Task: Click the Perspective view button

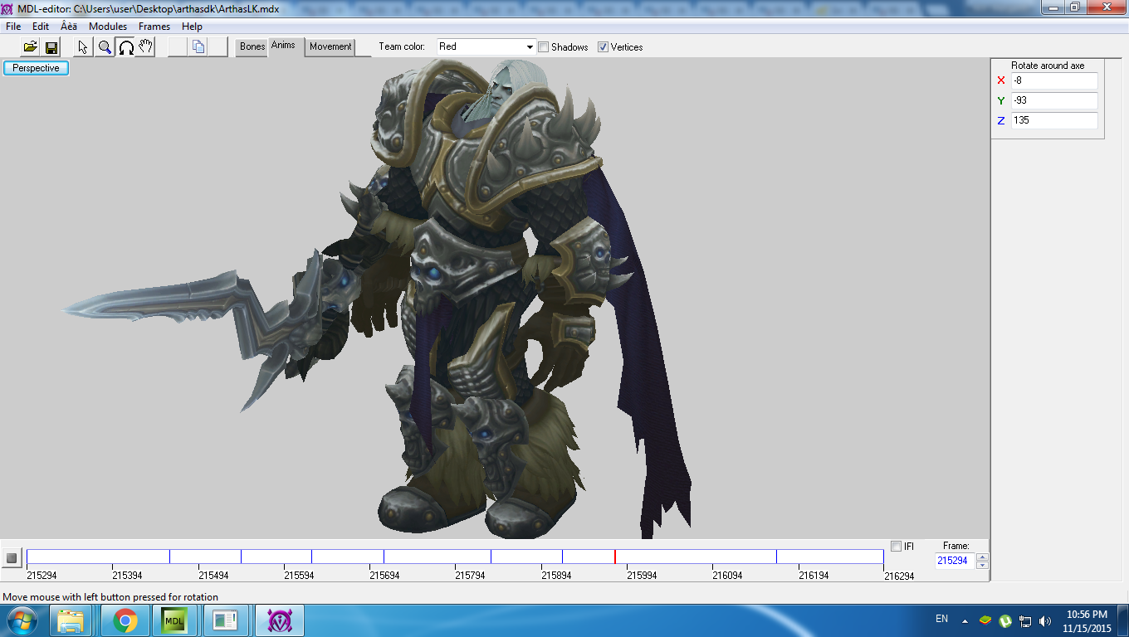Action: pyautogui.click(x=36, y=68)
